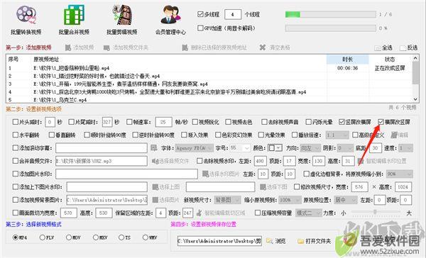The image size is (426, 258).
Task: Click 修改视频尺寸 宽度 input field
Action: [x=359, y=187]
